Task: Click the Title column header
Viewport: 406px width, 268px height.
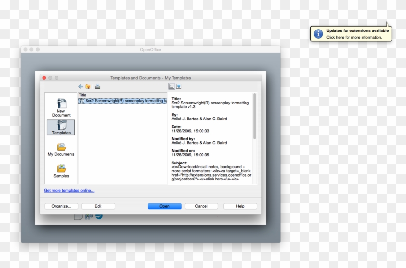Action: (122, 95)
